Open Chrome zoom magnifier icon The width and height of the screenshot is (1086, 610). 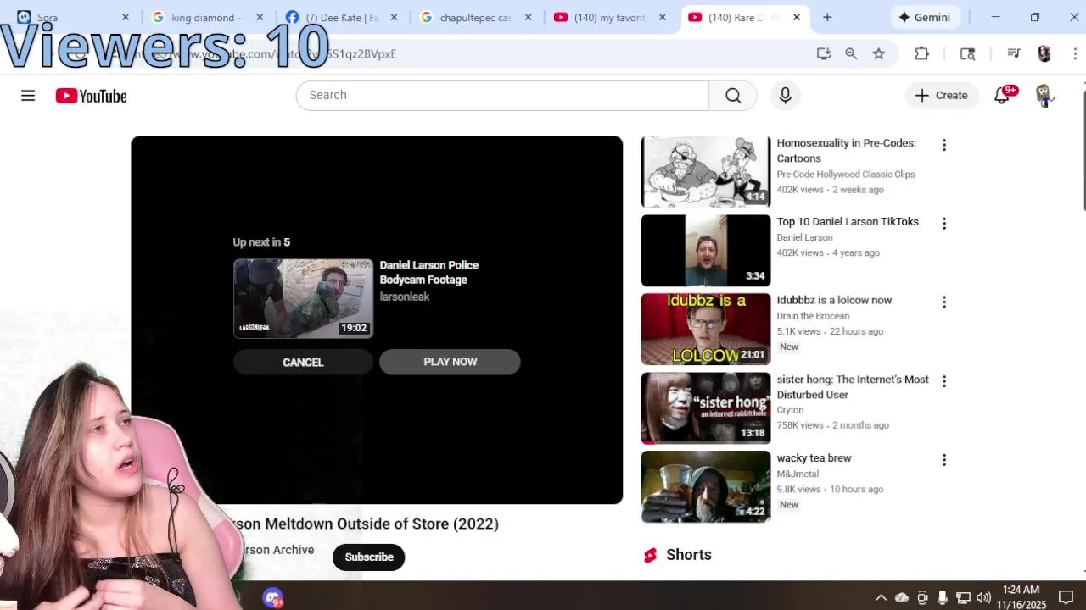[851, 53]
